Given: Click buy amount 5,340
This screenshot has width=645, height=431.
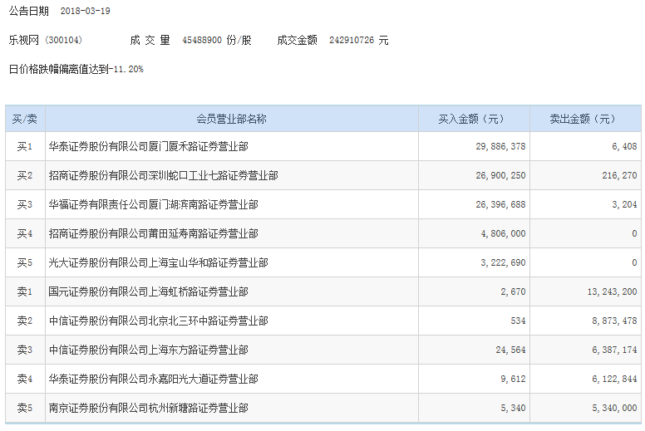Looking at the screenshot, I should click(513, 408).
